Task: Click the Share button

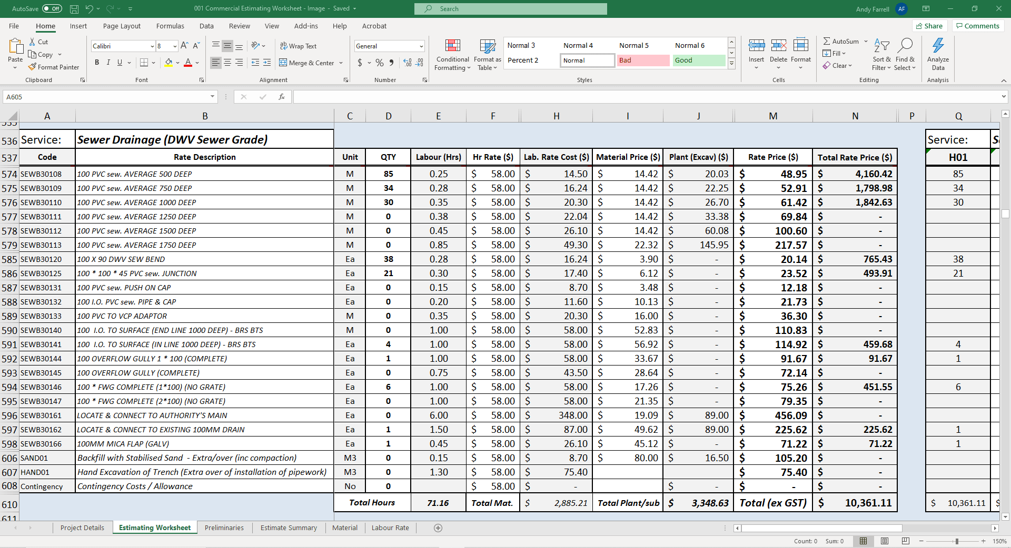Action: [929, 26]
